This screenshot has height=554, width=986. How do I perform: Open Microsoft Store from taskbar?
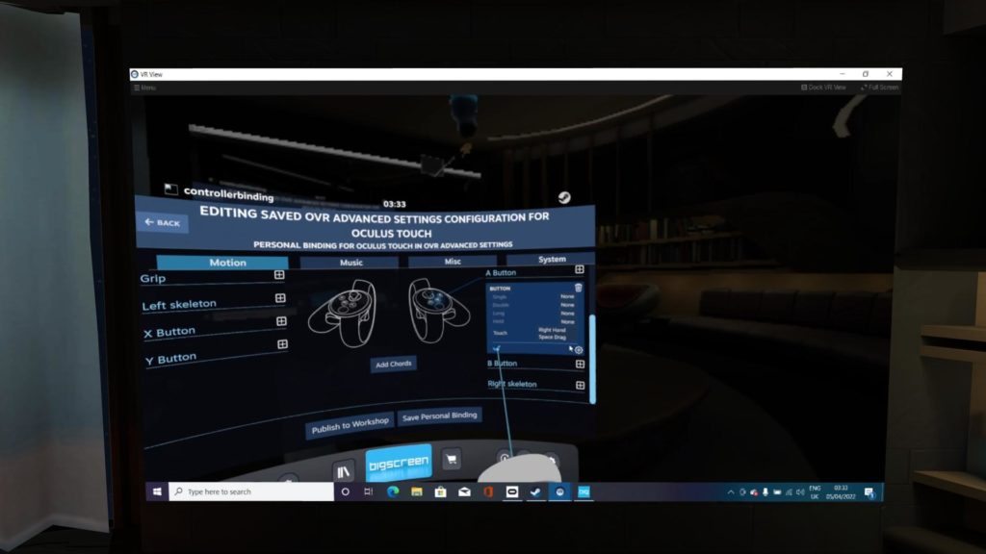pos(440,491)
